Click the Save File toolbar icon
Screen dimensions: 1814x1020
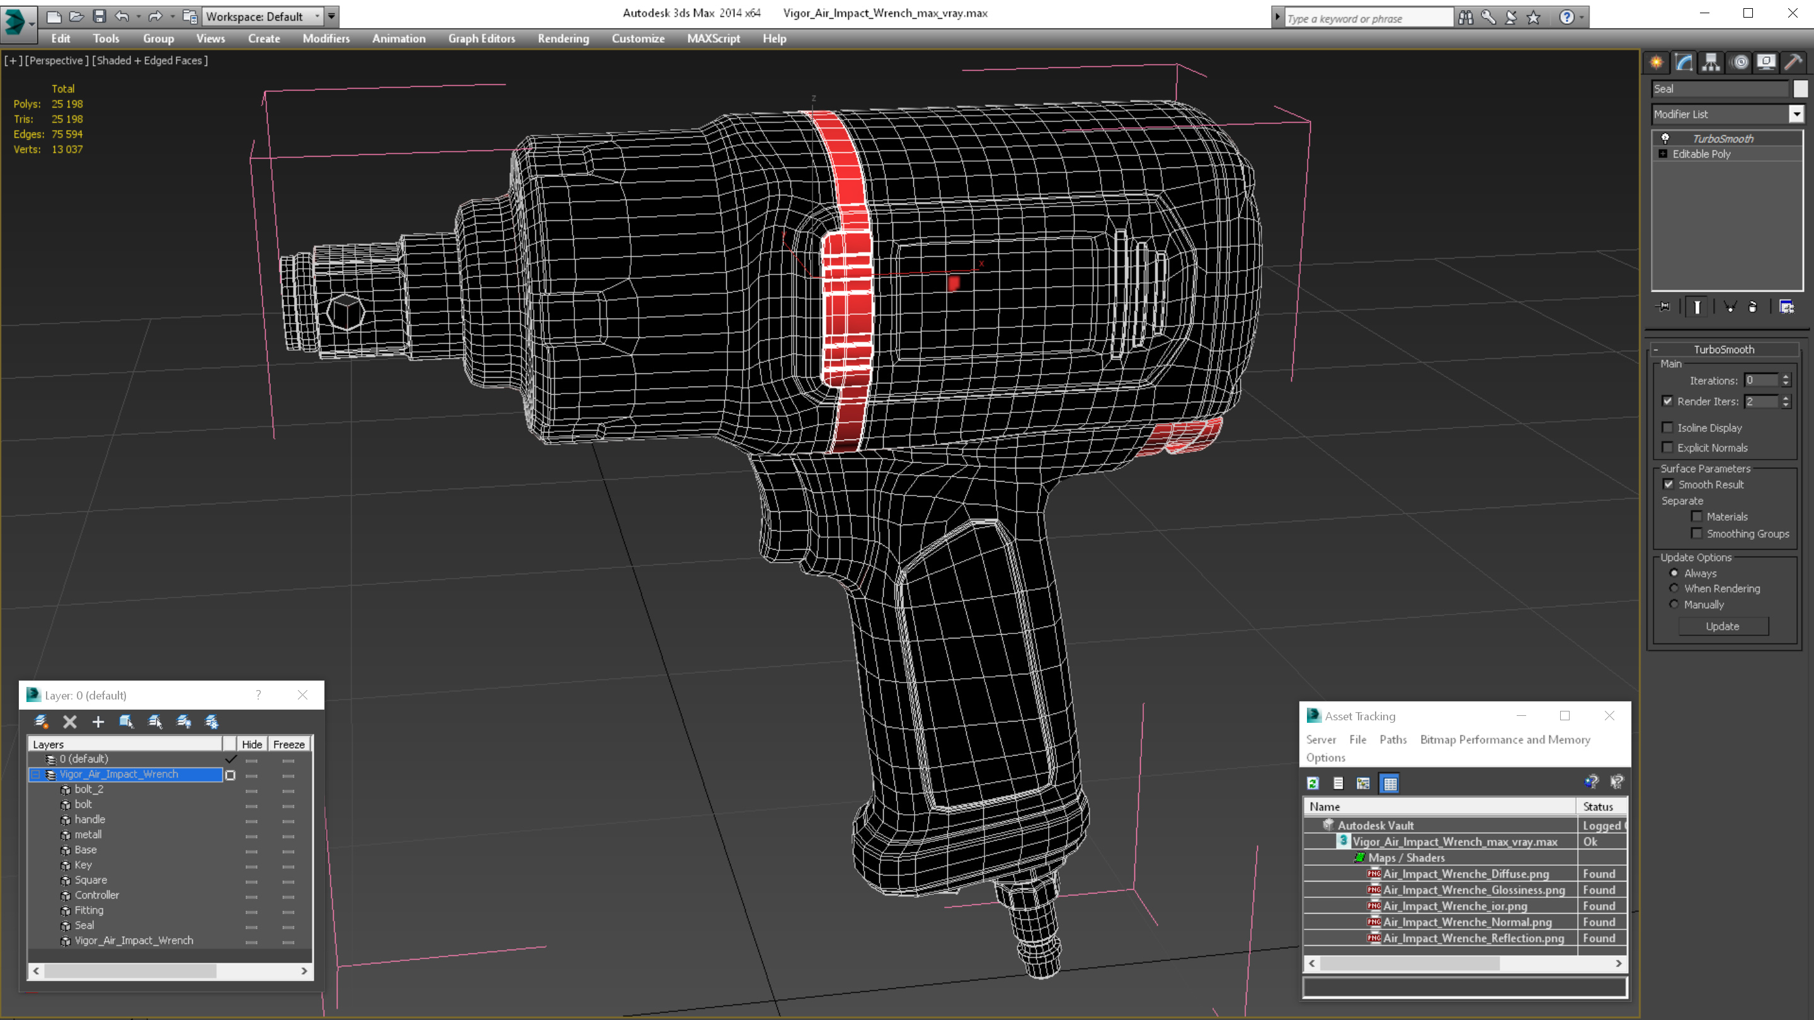coord(100,16)
